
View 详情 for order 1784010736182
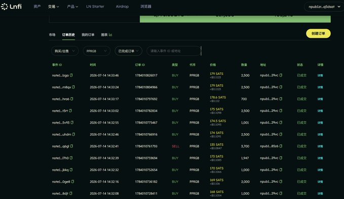click(320, 182)
